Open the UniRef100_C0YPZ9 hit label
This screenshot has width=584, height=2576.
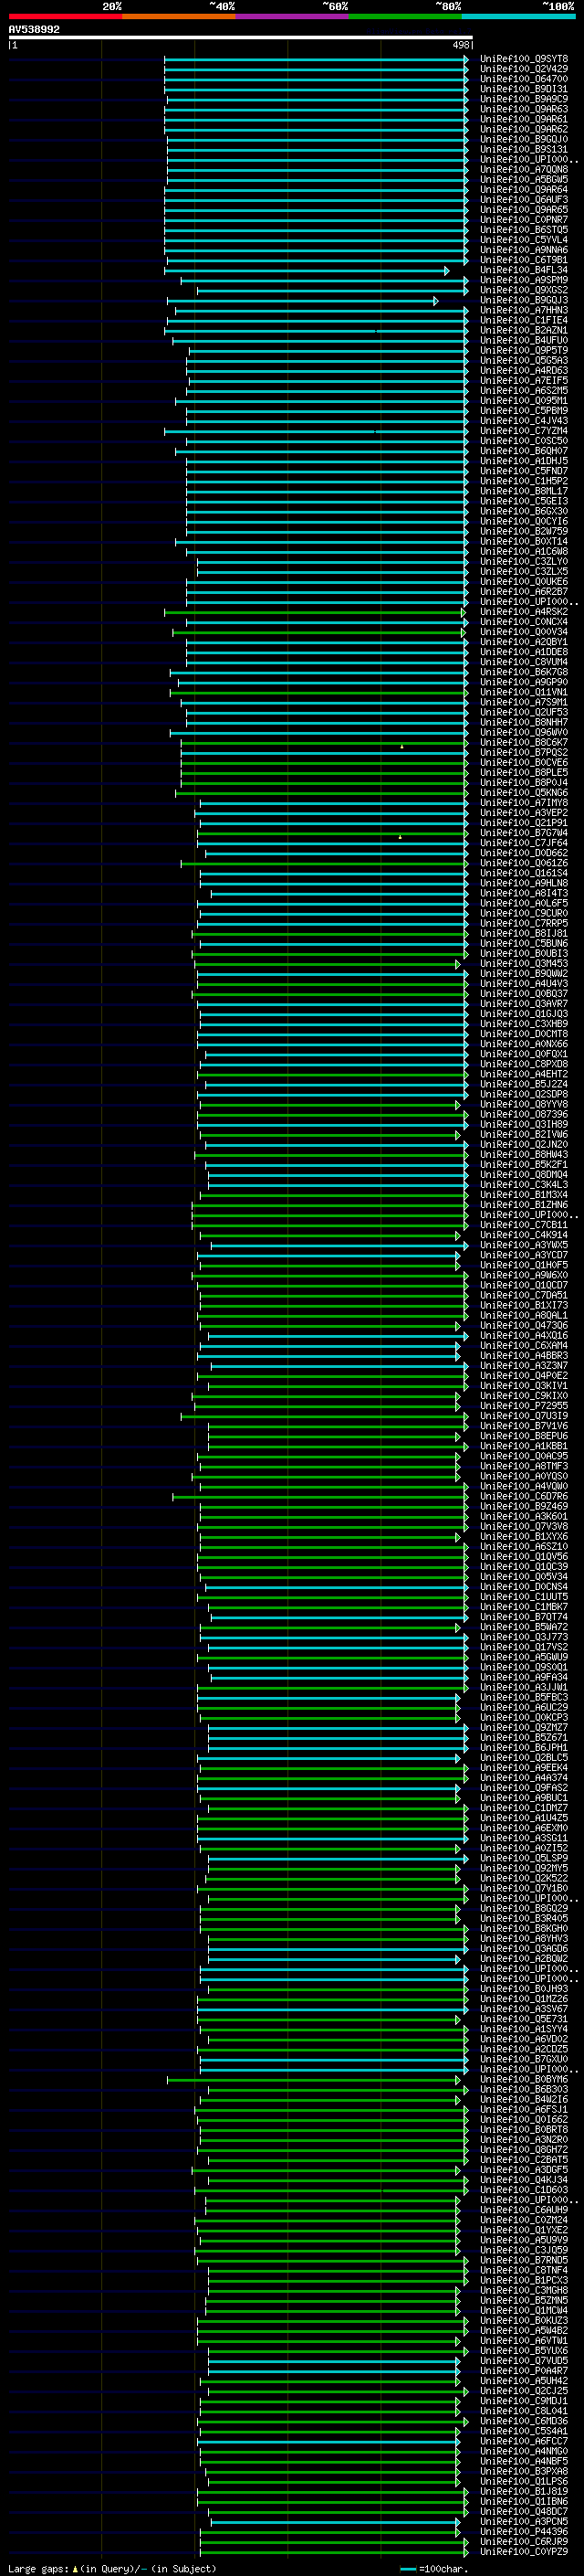click(524, 2552)
